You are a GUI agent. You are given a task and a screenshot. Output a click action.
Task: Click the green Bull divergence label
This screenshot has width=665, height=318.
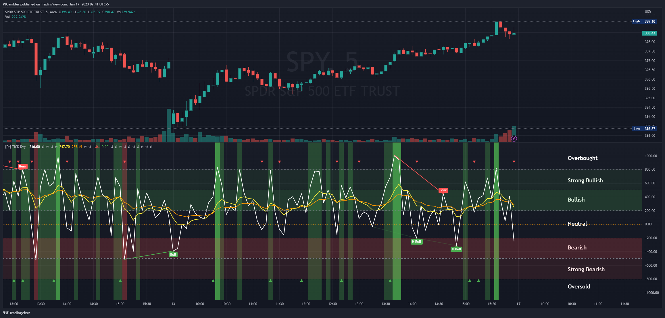[x=173, y=255]
